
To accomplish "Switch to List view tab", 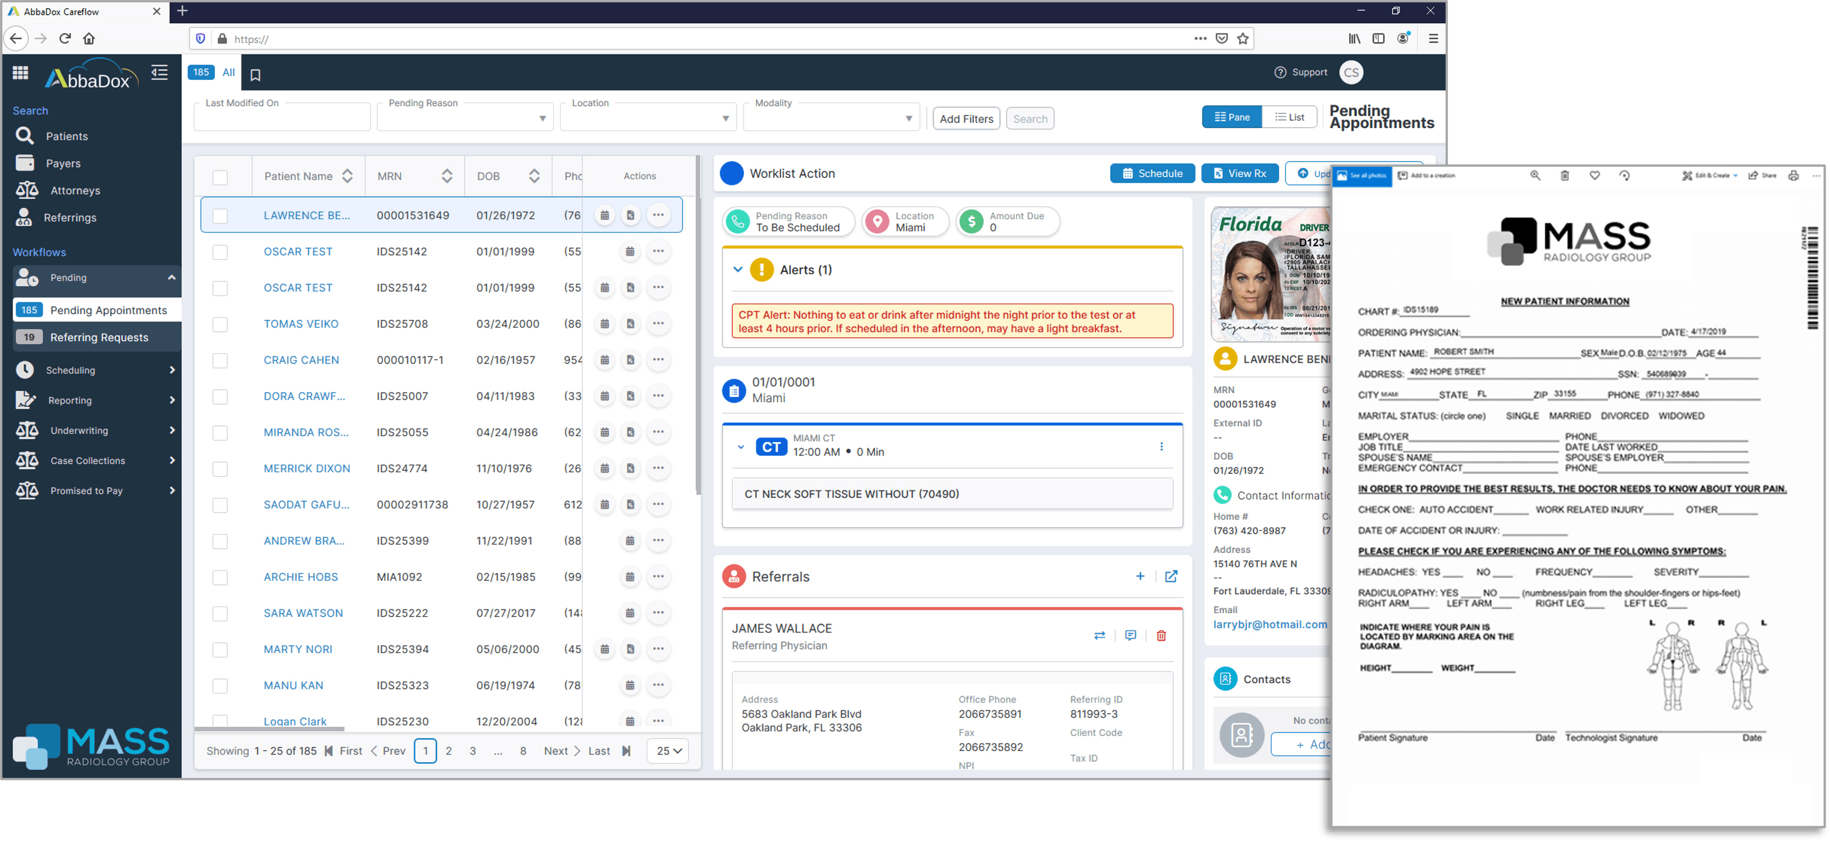I will (x=1289, y=117).
